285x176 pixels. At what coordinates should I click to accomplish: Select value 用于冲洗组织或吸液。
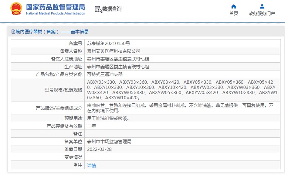[108, 118]
